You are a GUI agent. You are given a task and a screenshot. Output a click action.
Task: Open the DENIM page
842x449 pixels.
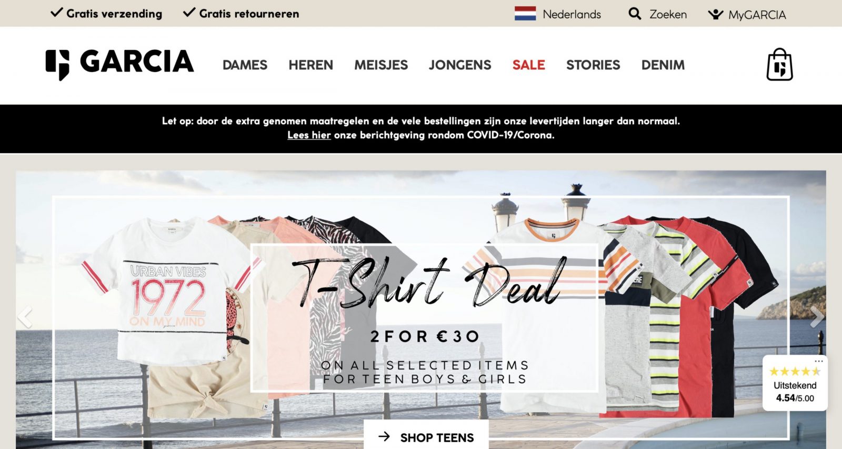coord(663,65)
